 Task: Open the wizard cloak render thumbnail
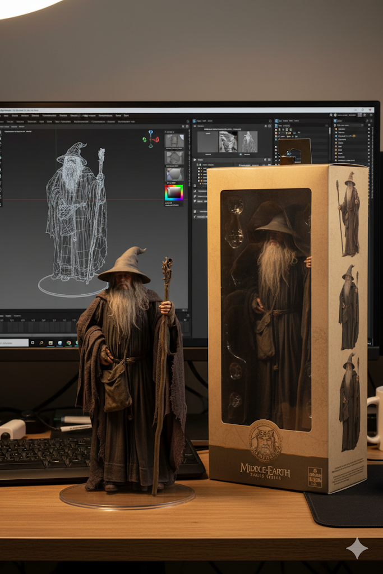tap(248, 142)
